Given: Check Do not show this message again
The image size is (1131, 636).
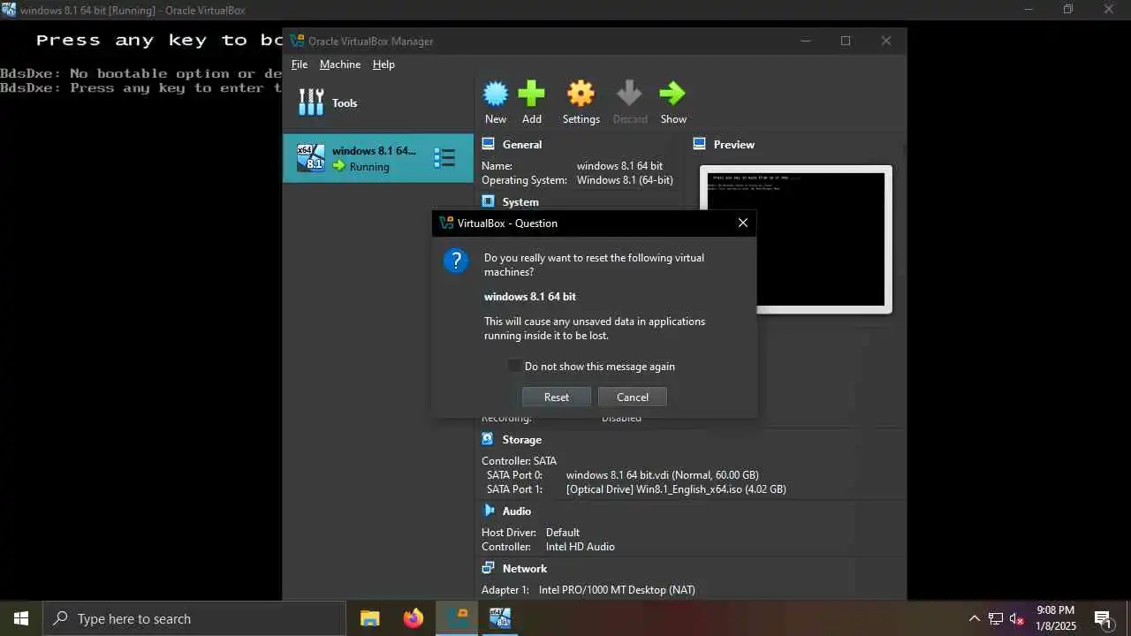Looking at the screenshot, I should [514, 366].
